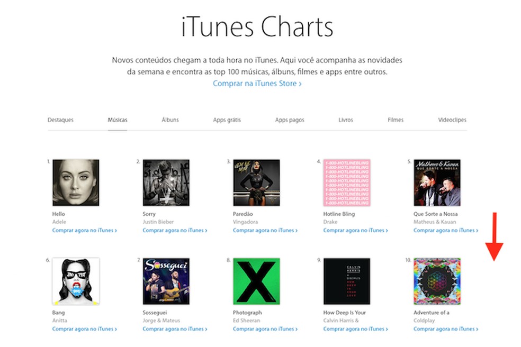The height and width of the screenshot is (347, 521).
Task: Open the pink Hotline Bling artwork
Action: tap(347, 182)
